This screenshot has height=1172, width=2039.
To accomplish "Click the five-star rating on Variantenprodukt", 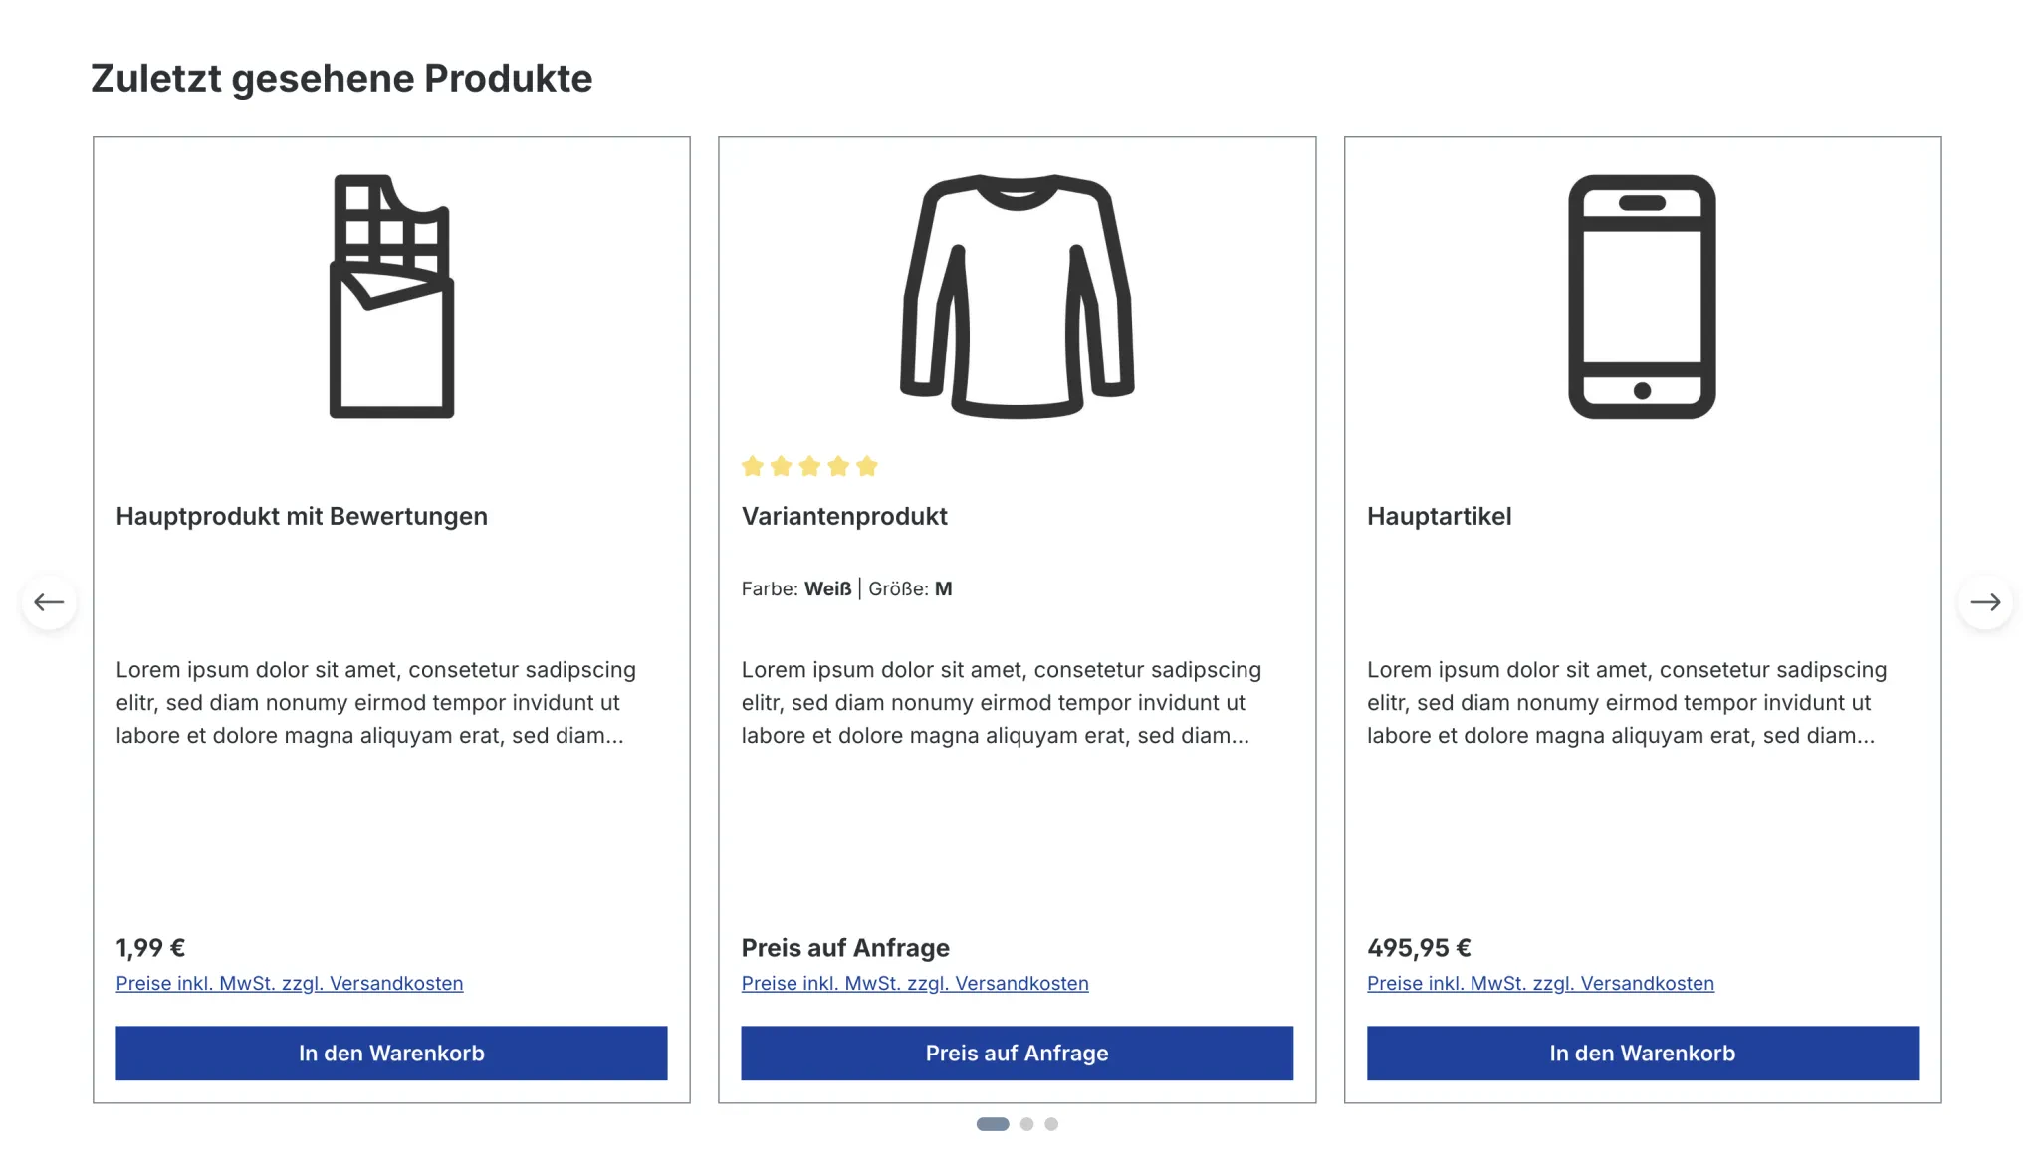I will click(809, 466).
